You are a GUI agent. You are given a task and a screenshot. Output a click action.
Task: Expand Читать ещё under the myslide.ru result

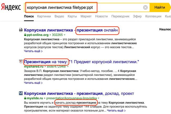(116, 111)
